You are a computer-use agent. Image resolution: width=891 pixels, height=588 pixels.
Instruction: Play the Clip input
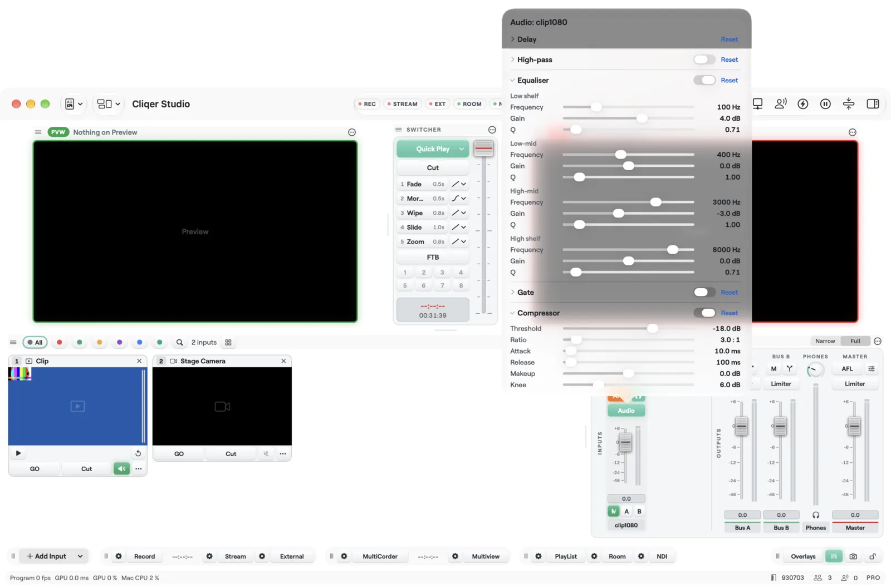(x=18, y=453)
